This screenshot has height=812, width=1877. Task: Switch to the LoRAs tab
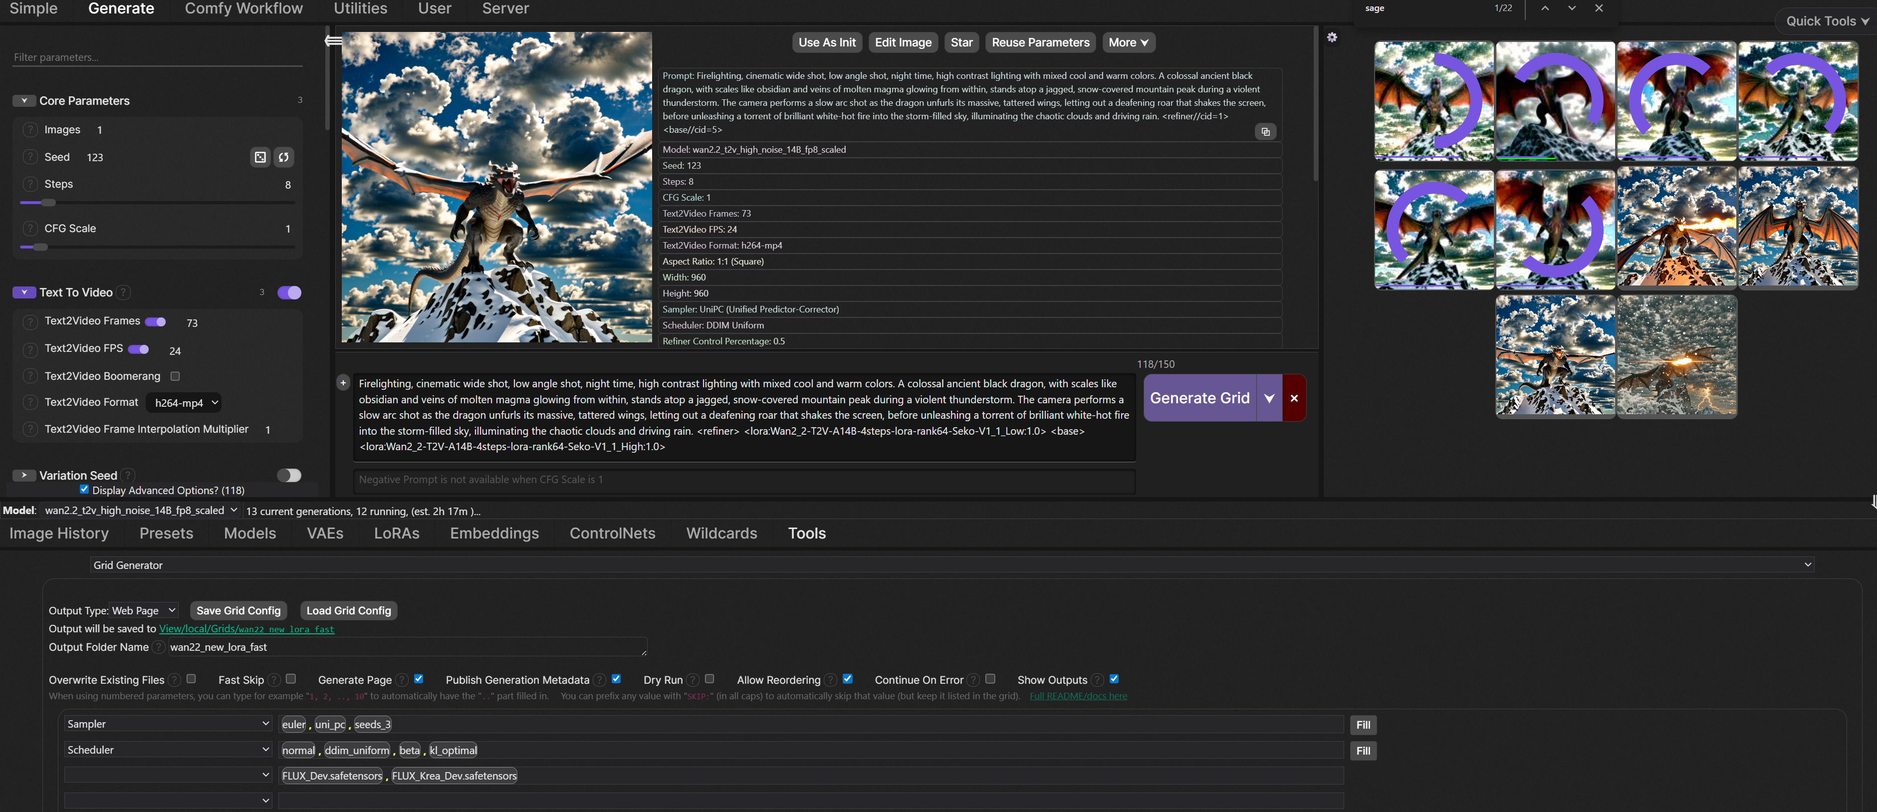click(396, 533)
